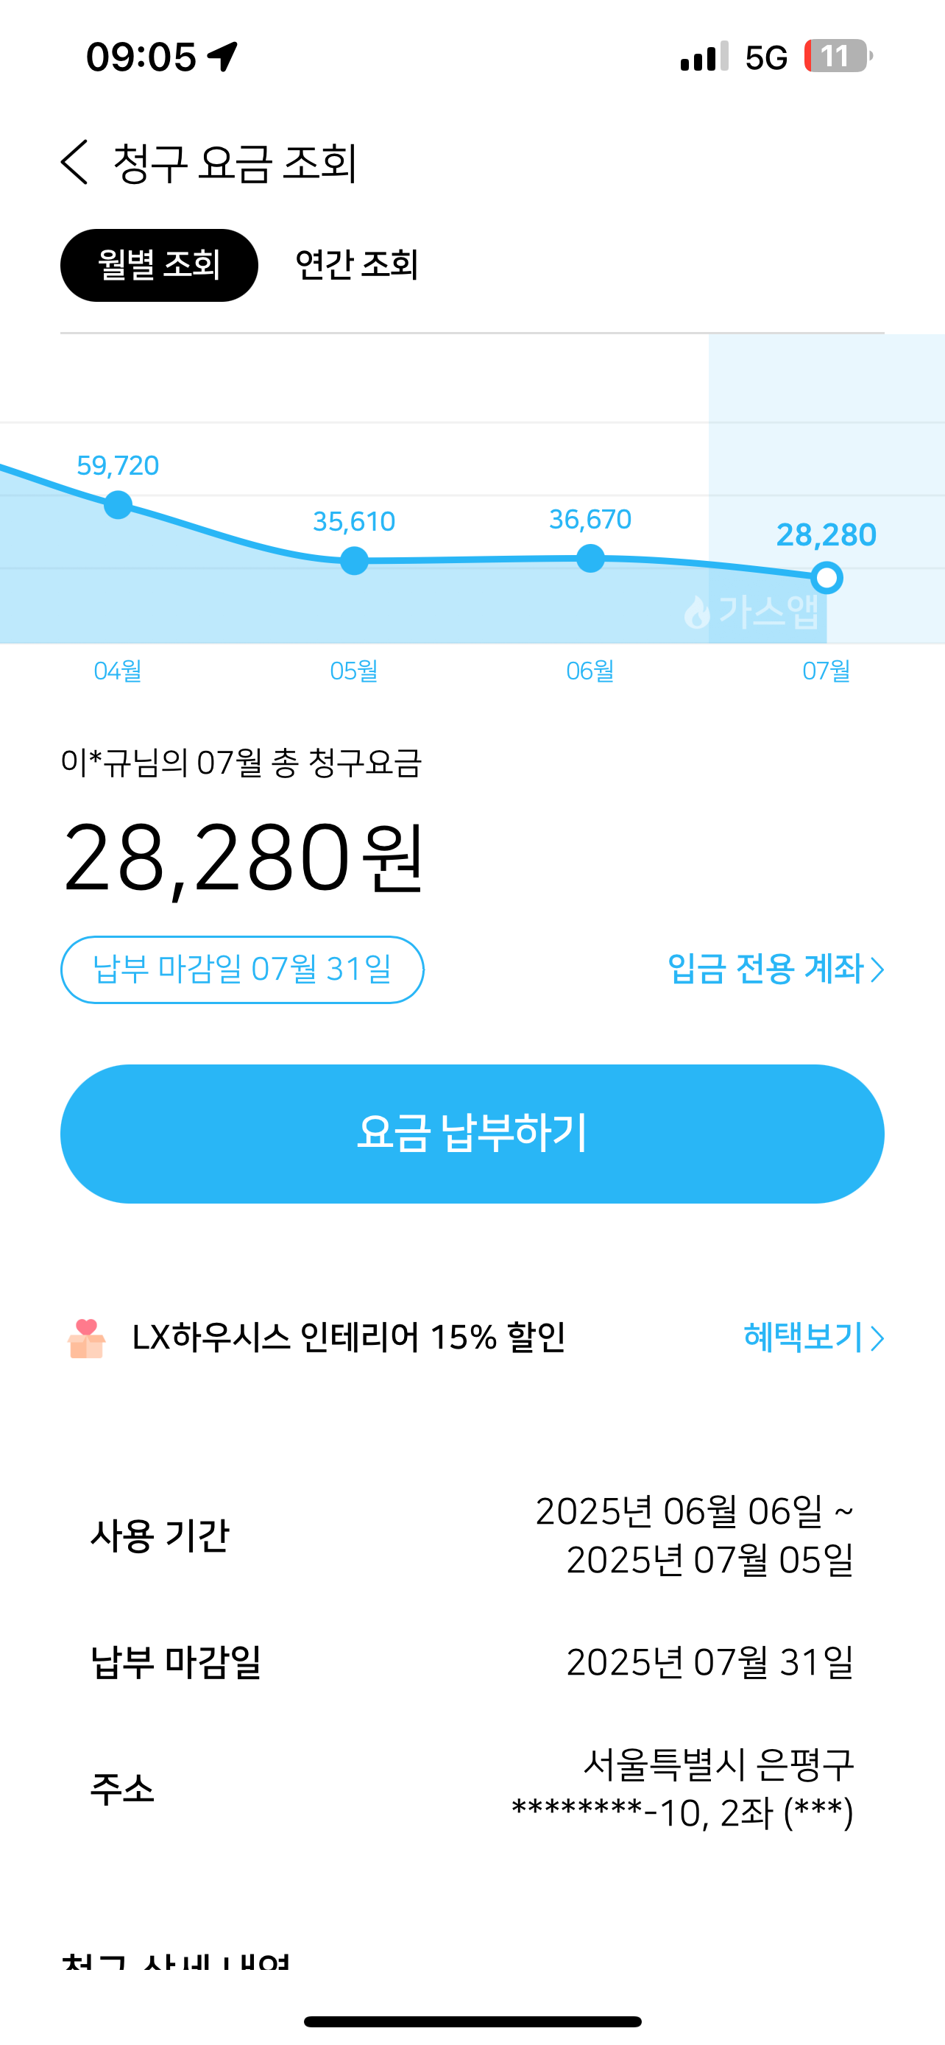The height and width of the screenshot is (2045, 945).
Task: Tap the LX하우시스 인테리어 15% 할인 banner text
Action: pyautogui.click(x=348, y=1338)
